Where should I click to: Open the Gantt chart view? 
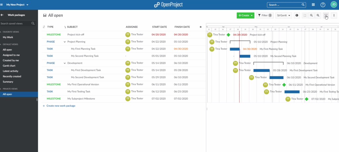(x=9, y=66)
